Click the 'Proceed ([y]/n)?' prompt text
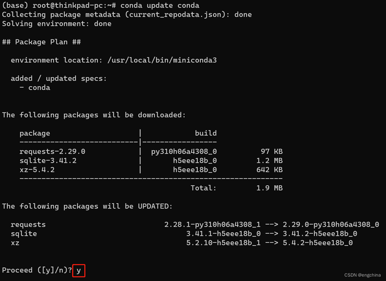386x281 pixels. (x=37, y=270)
